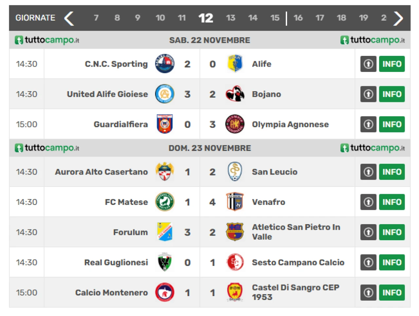Image resolution: width=419 pixels, height=316 pixels.
Task: Go to next giornate with right chevron
Action: pyautogui.click(x=398, y=18)
